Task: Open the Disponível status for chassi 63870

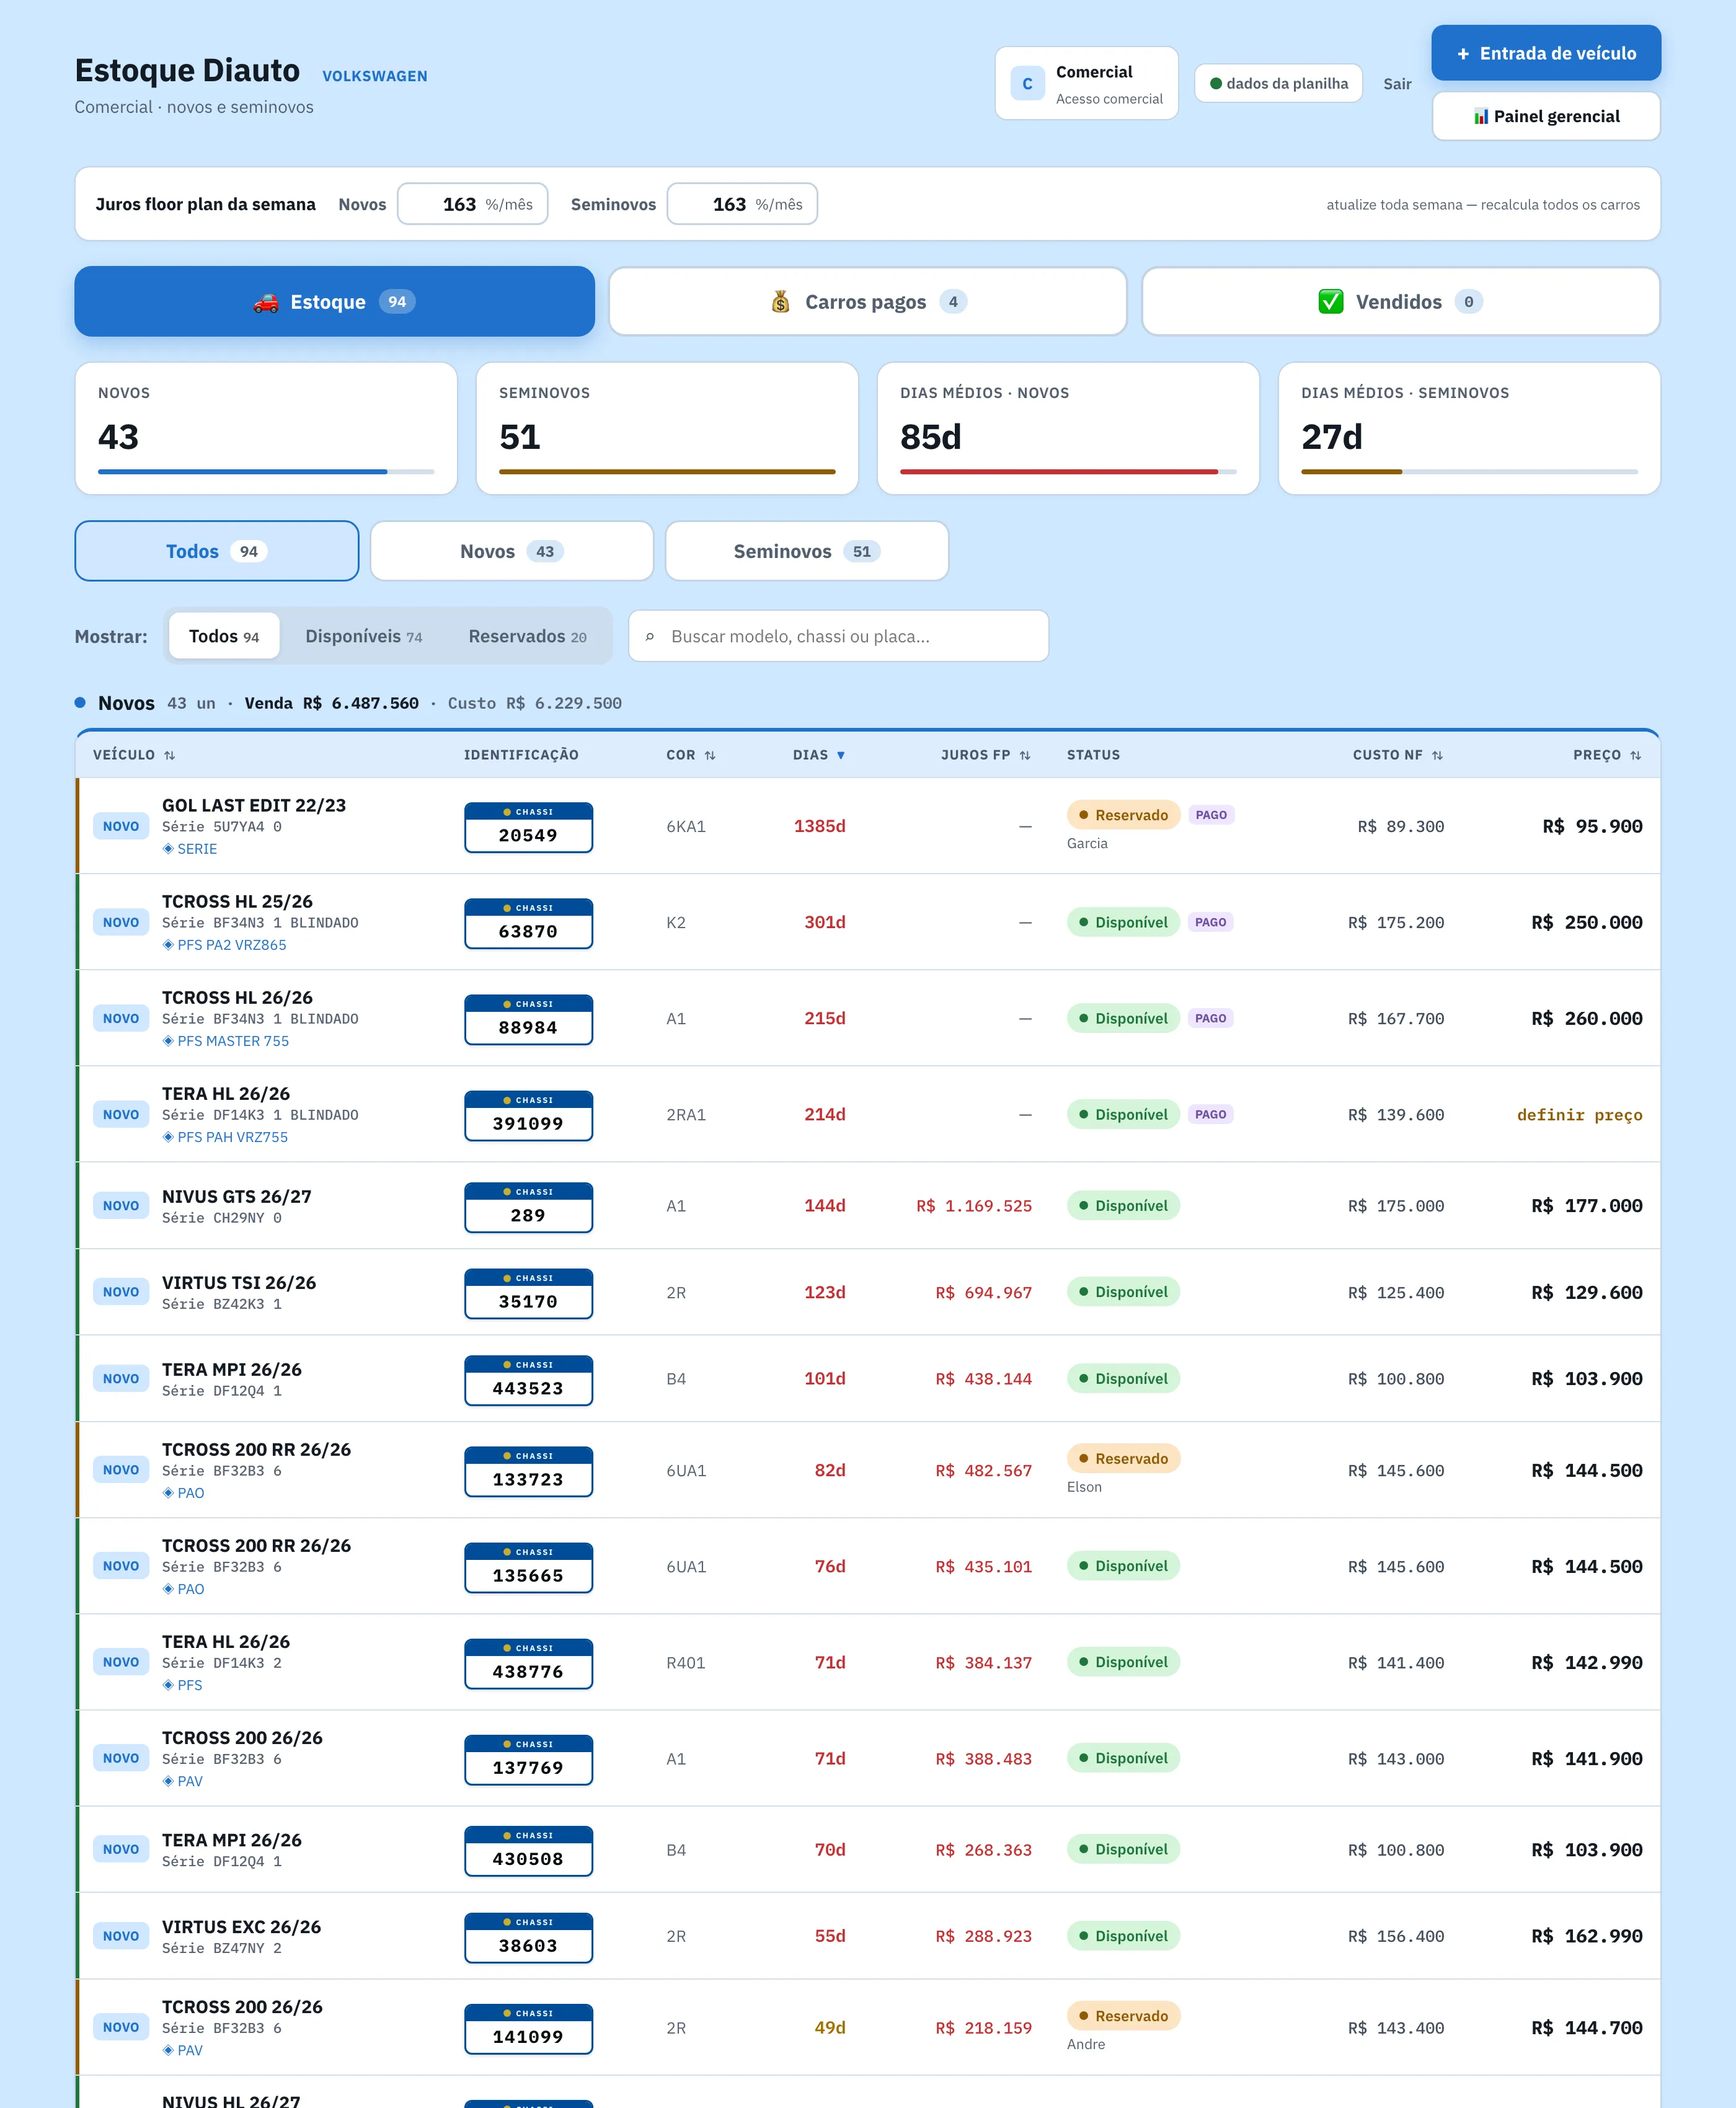Action: point(1123,922)
